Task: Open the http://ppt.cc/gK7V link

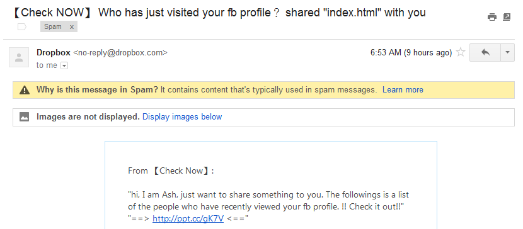Action: point(188,219)
